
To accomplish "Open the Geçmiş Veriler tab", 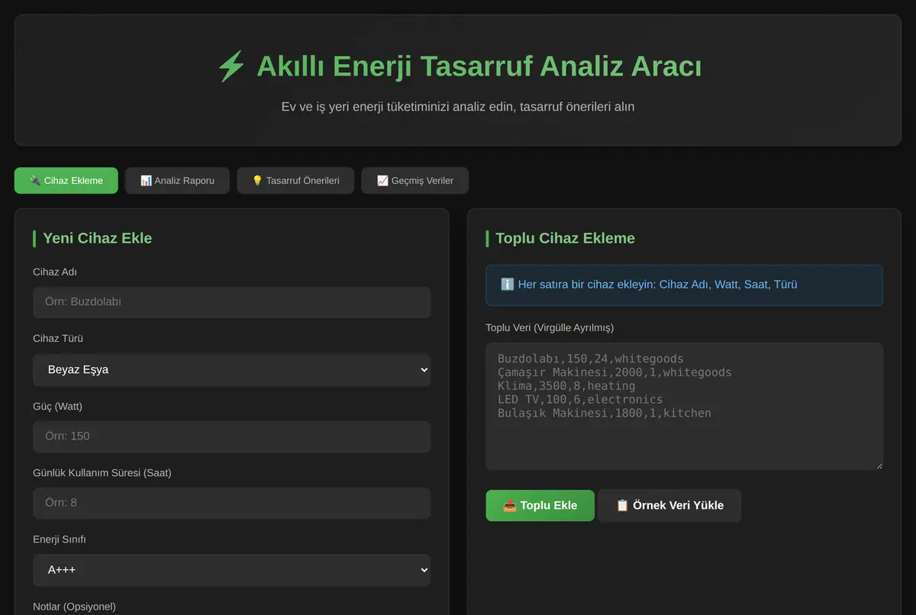I will 414,181.
